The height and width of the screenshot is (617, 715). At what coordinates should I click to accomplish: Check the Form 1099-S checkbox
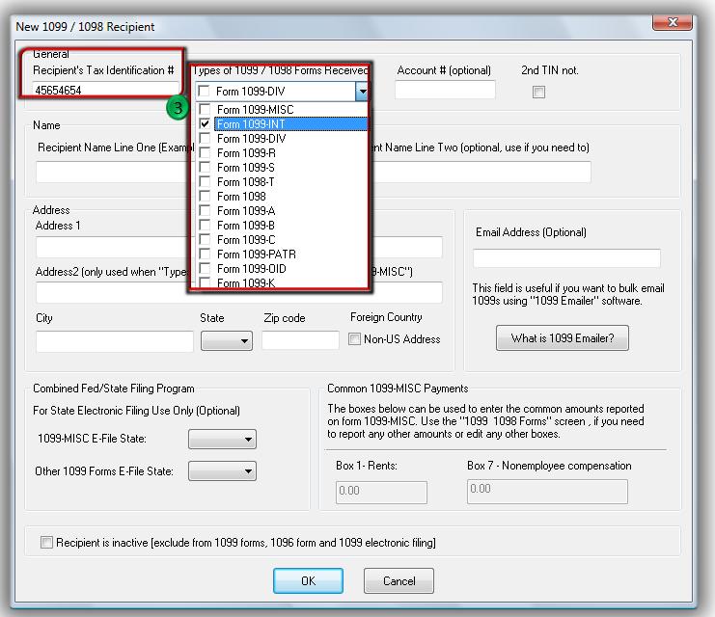click(x=205, y=167)
